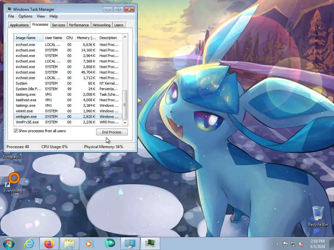Open Firefox from the taskbar

tap(49, 243)
